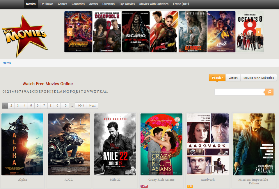
Task: Open Movies with Subtitles in top navigation
Action: click(x=154, y=4)
